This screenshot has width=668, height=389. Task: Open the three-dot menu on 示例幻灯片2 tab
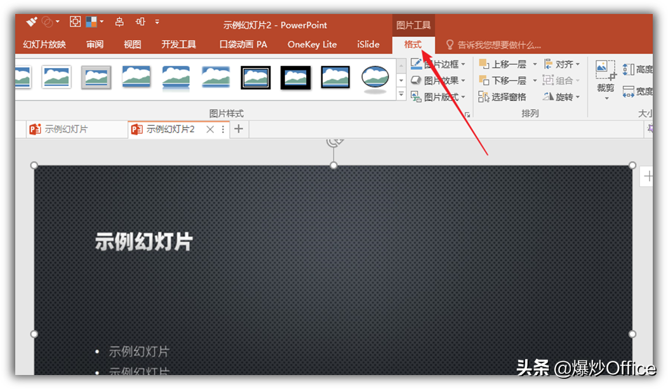(x=223, y=129)
